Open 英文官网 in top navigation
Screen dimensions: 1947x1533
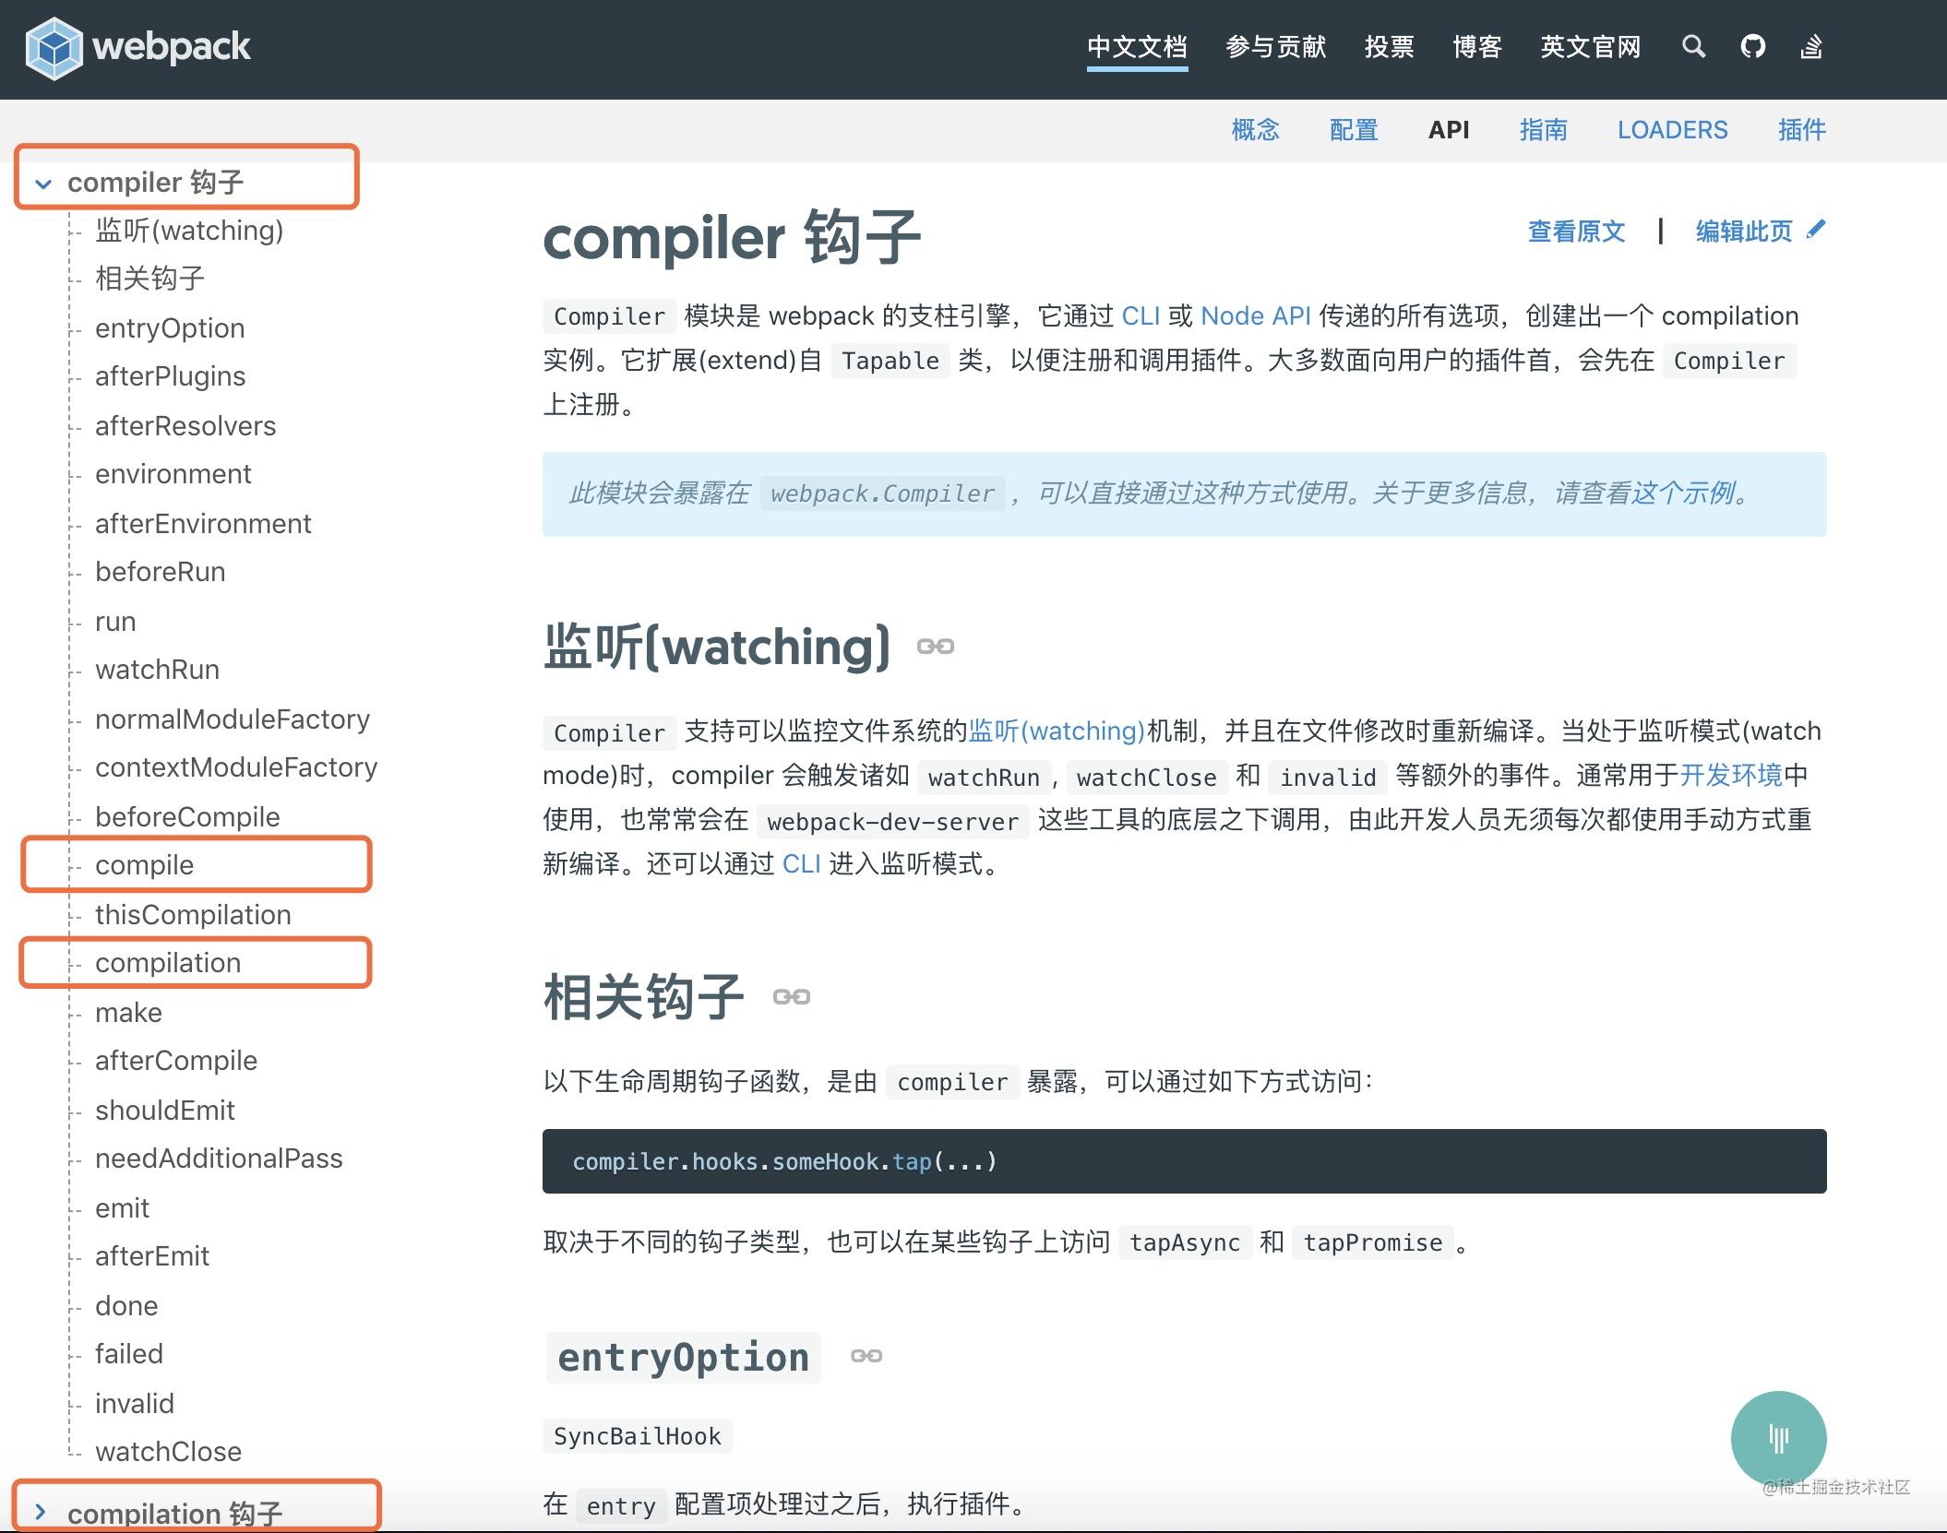coord(1591,47)
